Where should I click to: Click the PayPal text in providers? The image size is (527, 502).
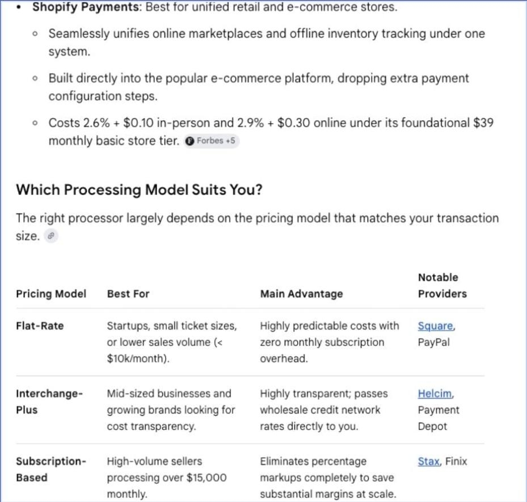click(x=433, y=343)
